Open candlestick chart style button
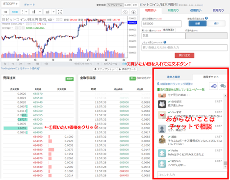The image size is (230, 180). (x=34, y=12)
